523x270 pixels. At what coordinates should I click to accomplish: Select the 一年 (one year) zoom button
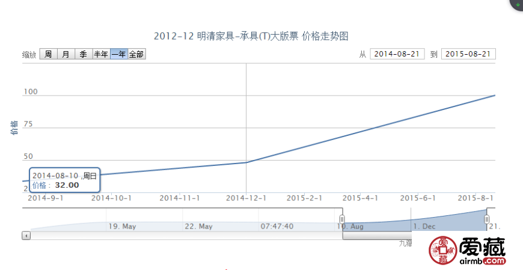pos(119,54)
